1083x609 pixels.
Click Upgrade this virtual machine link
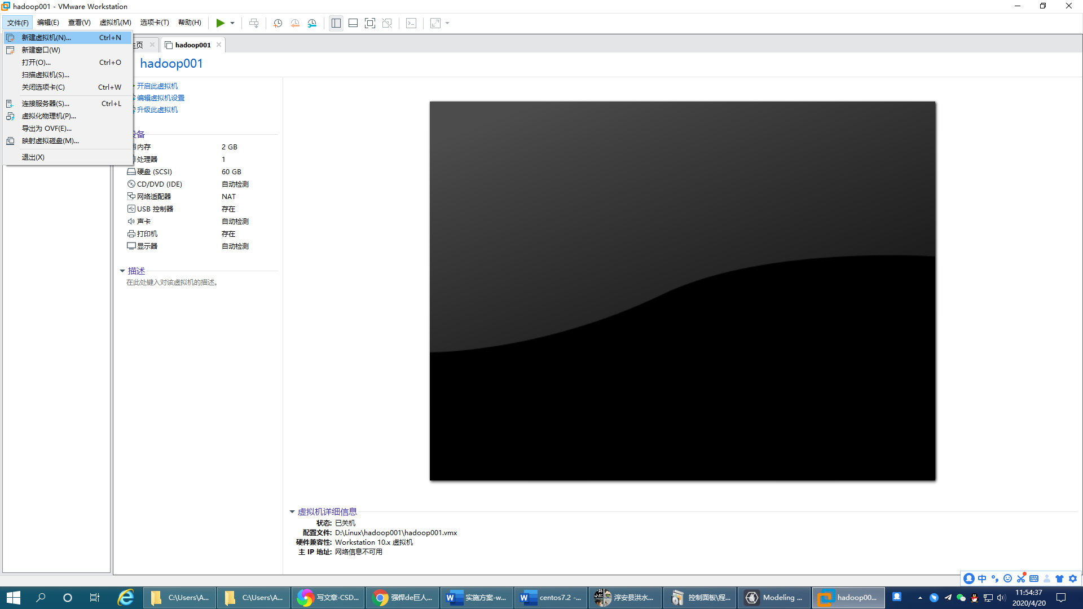pos(157,110)
